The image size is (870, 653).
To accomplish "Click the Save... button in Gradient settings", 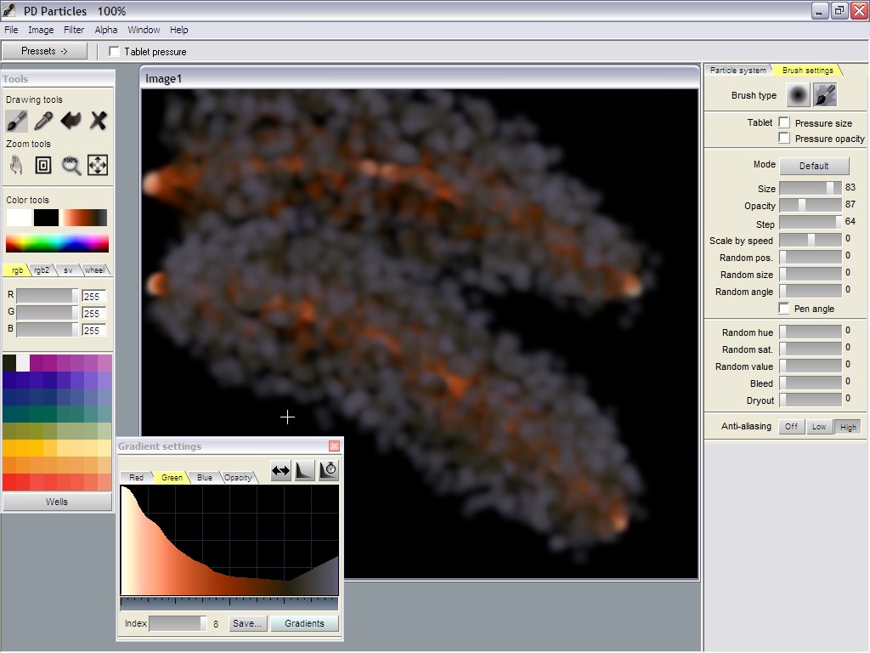I will (x=246, y=623).
